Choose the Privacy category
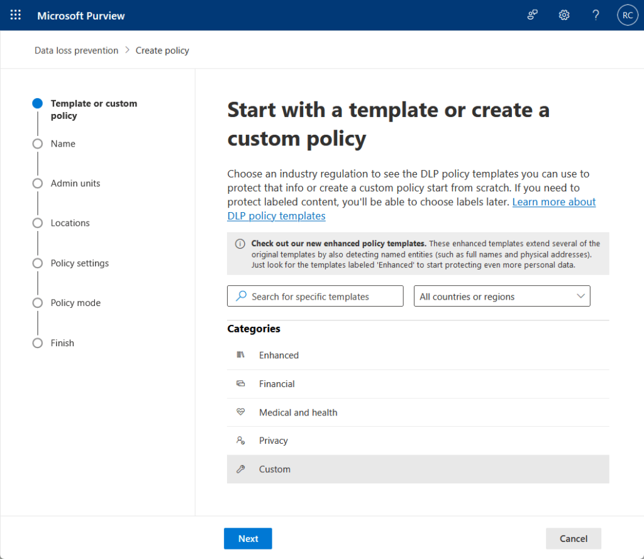 pyautogui.click(x=418, y=441)
